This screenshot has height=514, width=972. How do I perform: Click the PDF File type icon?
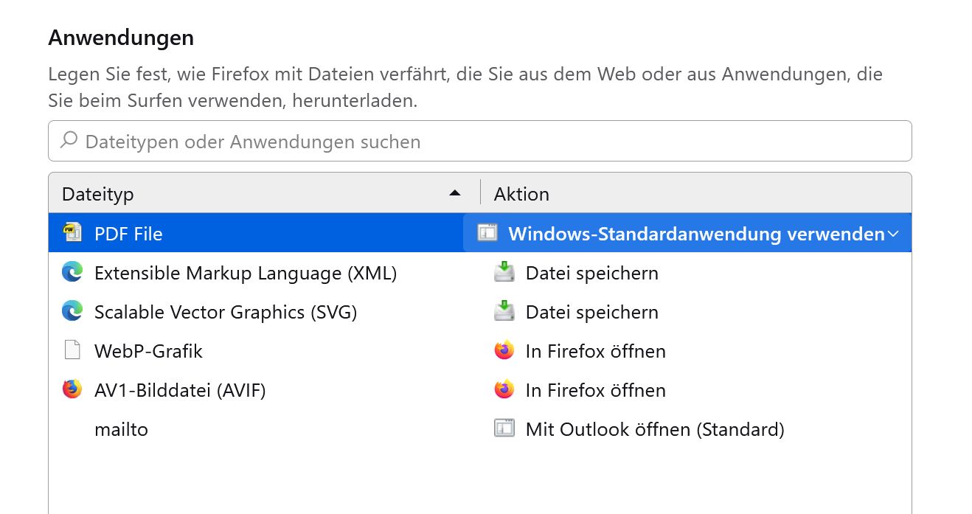click(72, 233)
